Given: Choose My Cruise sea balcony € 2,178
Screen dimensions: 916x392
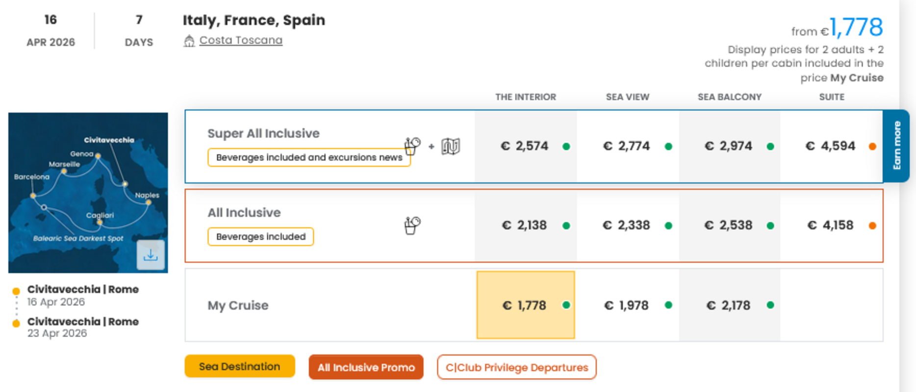Looking at the screenshot, I should point(728,305).
